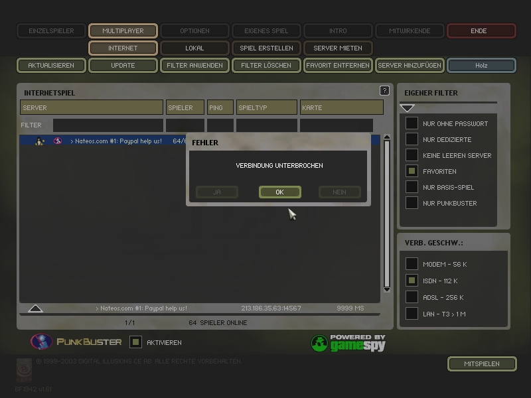The image size is (531, 398).
Task: Open the Holz theme selector
Action: [x=481, y=66]
